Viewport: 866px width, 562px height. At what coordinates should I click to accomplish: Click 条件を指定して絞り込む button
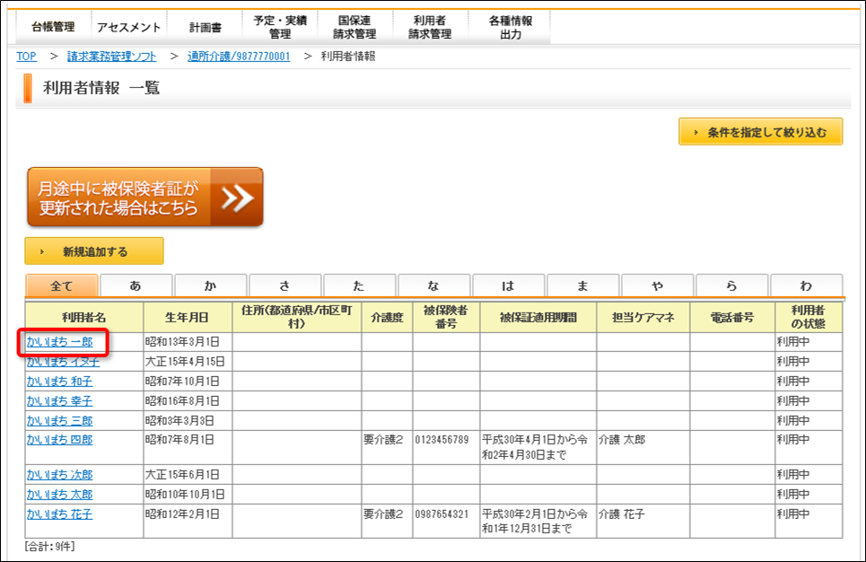760,131
